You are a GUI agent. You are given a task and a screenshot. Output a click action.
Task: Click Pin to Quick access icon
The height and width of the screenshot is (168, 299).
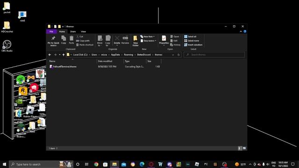[x=53, y=41]
